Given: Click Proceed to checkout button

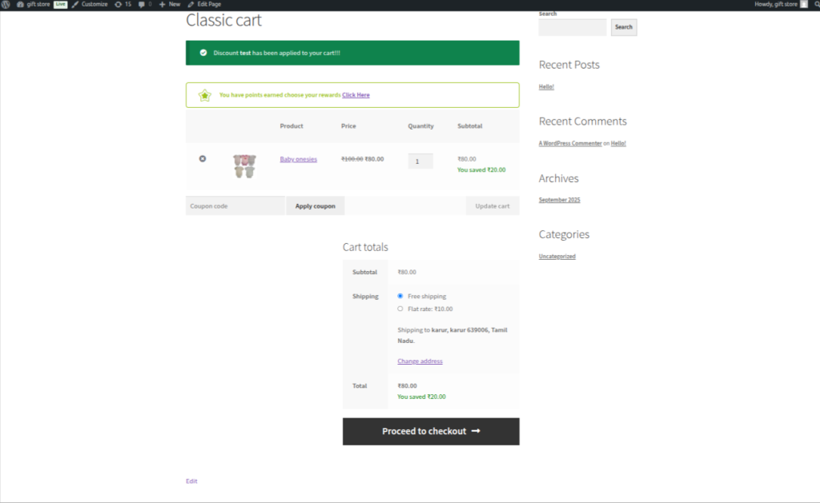Looking at the screenshot, I should [431, 431].
